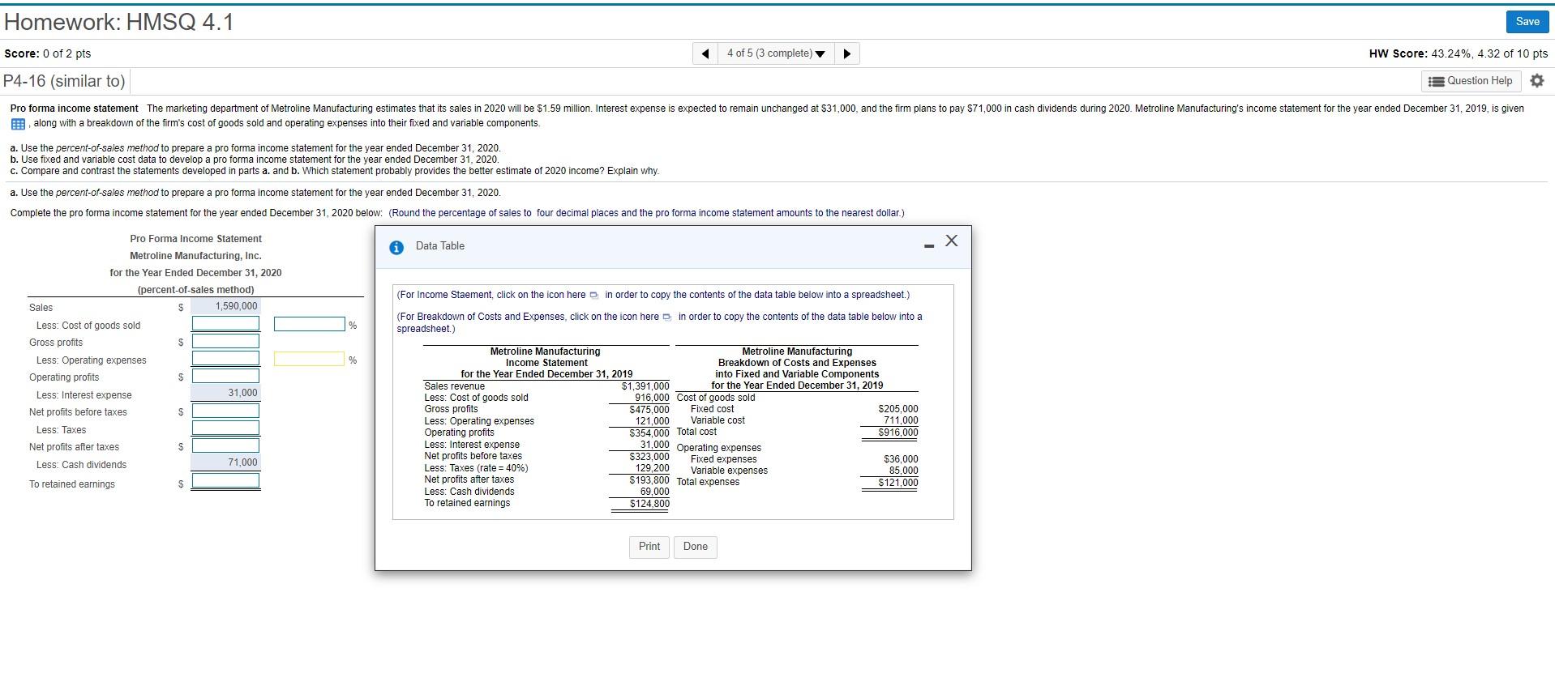Screen dimensions: 1555x686
Task: Select Cost of goods sold amount field
Action: point(225,324)
